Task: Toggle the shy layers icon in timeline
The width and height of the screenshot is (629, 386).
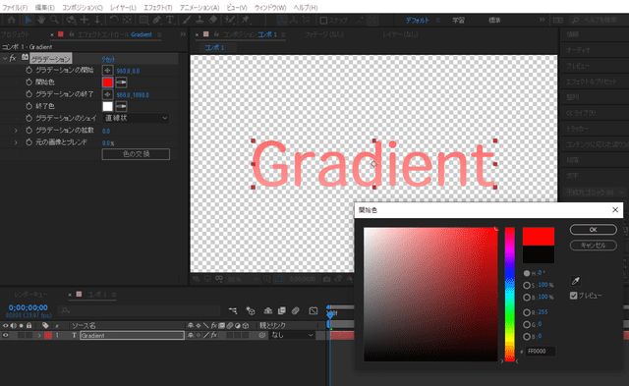Action: tap(268, 310)
